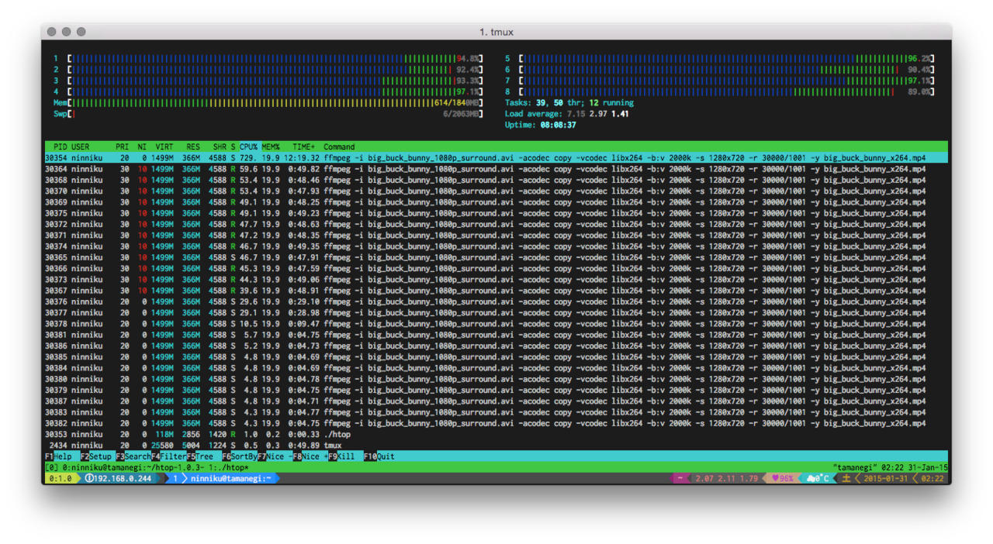Screen dimensions: 993x544
Task: Open the F4 Filter option
Action: [x=168, y=456]
